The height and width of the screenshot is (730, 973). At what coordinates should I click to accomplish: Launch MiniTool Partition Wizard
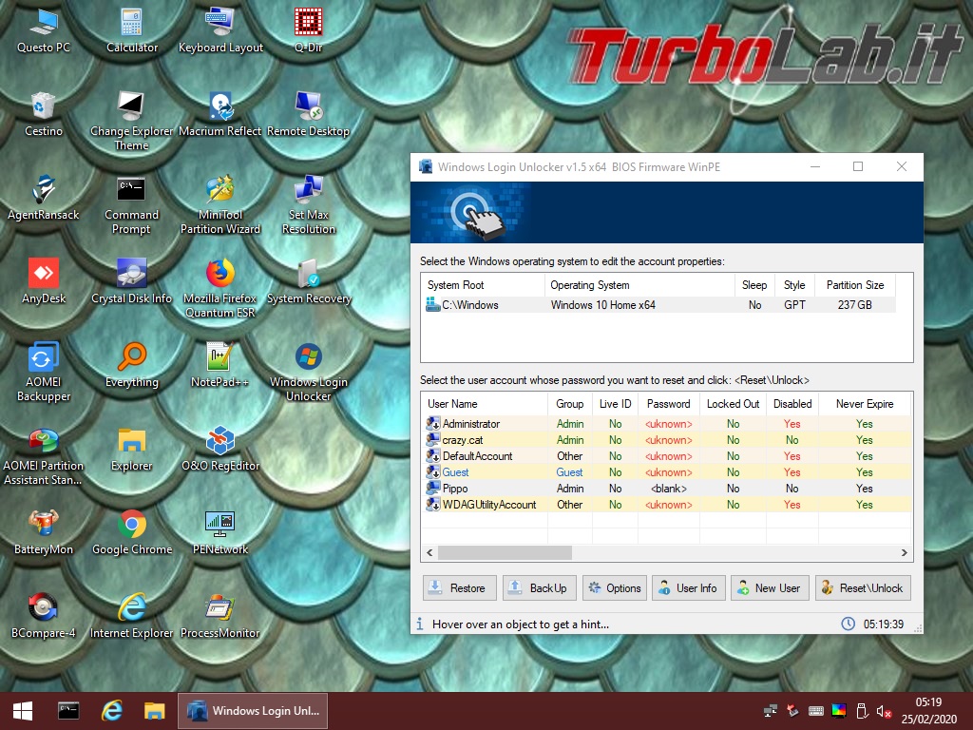click(x=220, y=205)
